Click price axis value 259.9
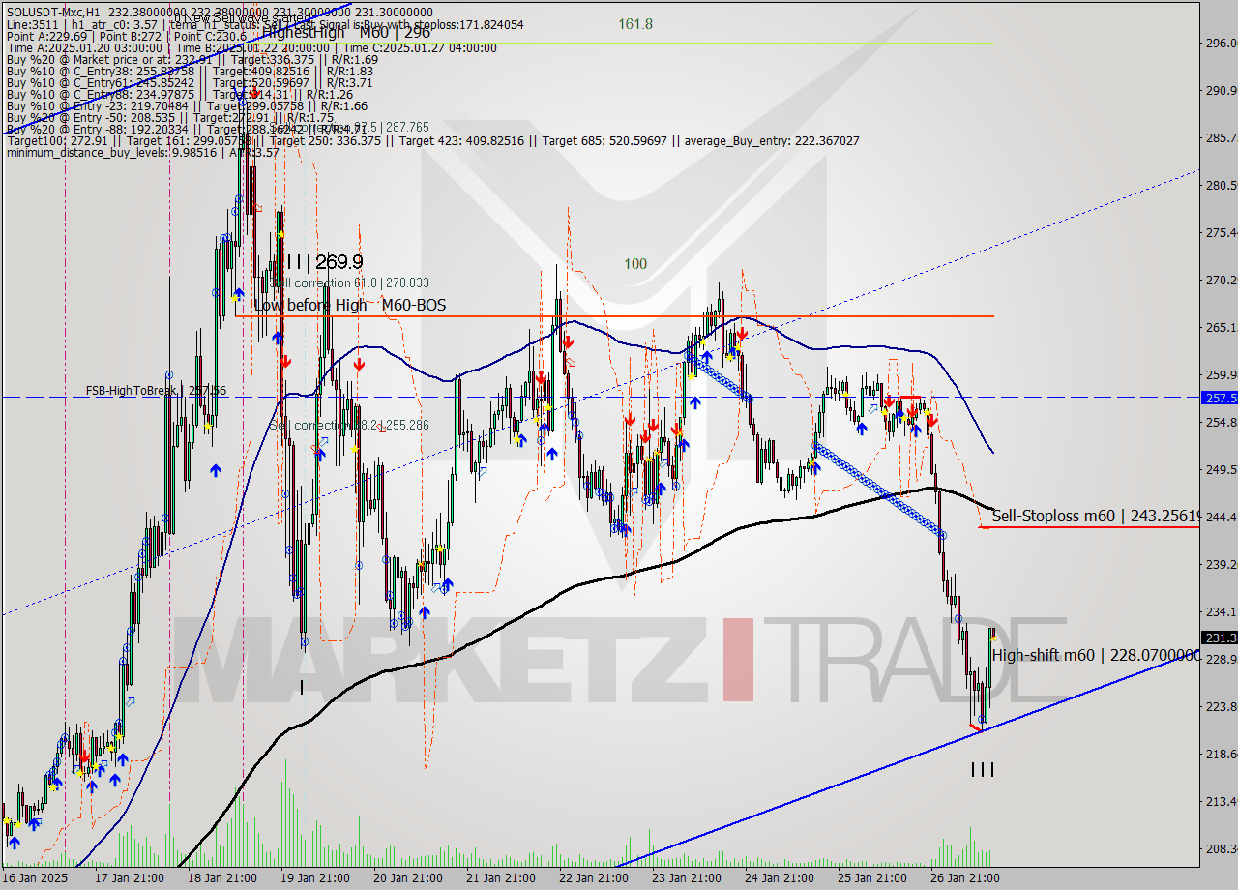This screenshot has height=890, width=1238. pyautogui.click(x=1220, y=374)
